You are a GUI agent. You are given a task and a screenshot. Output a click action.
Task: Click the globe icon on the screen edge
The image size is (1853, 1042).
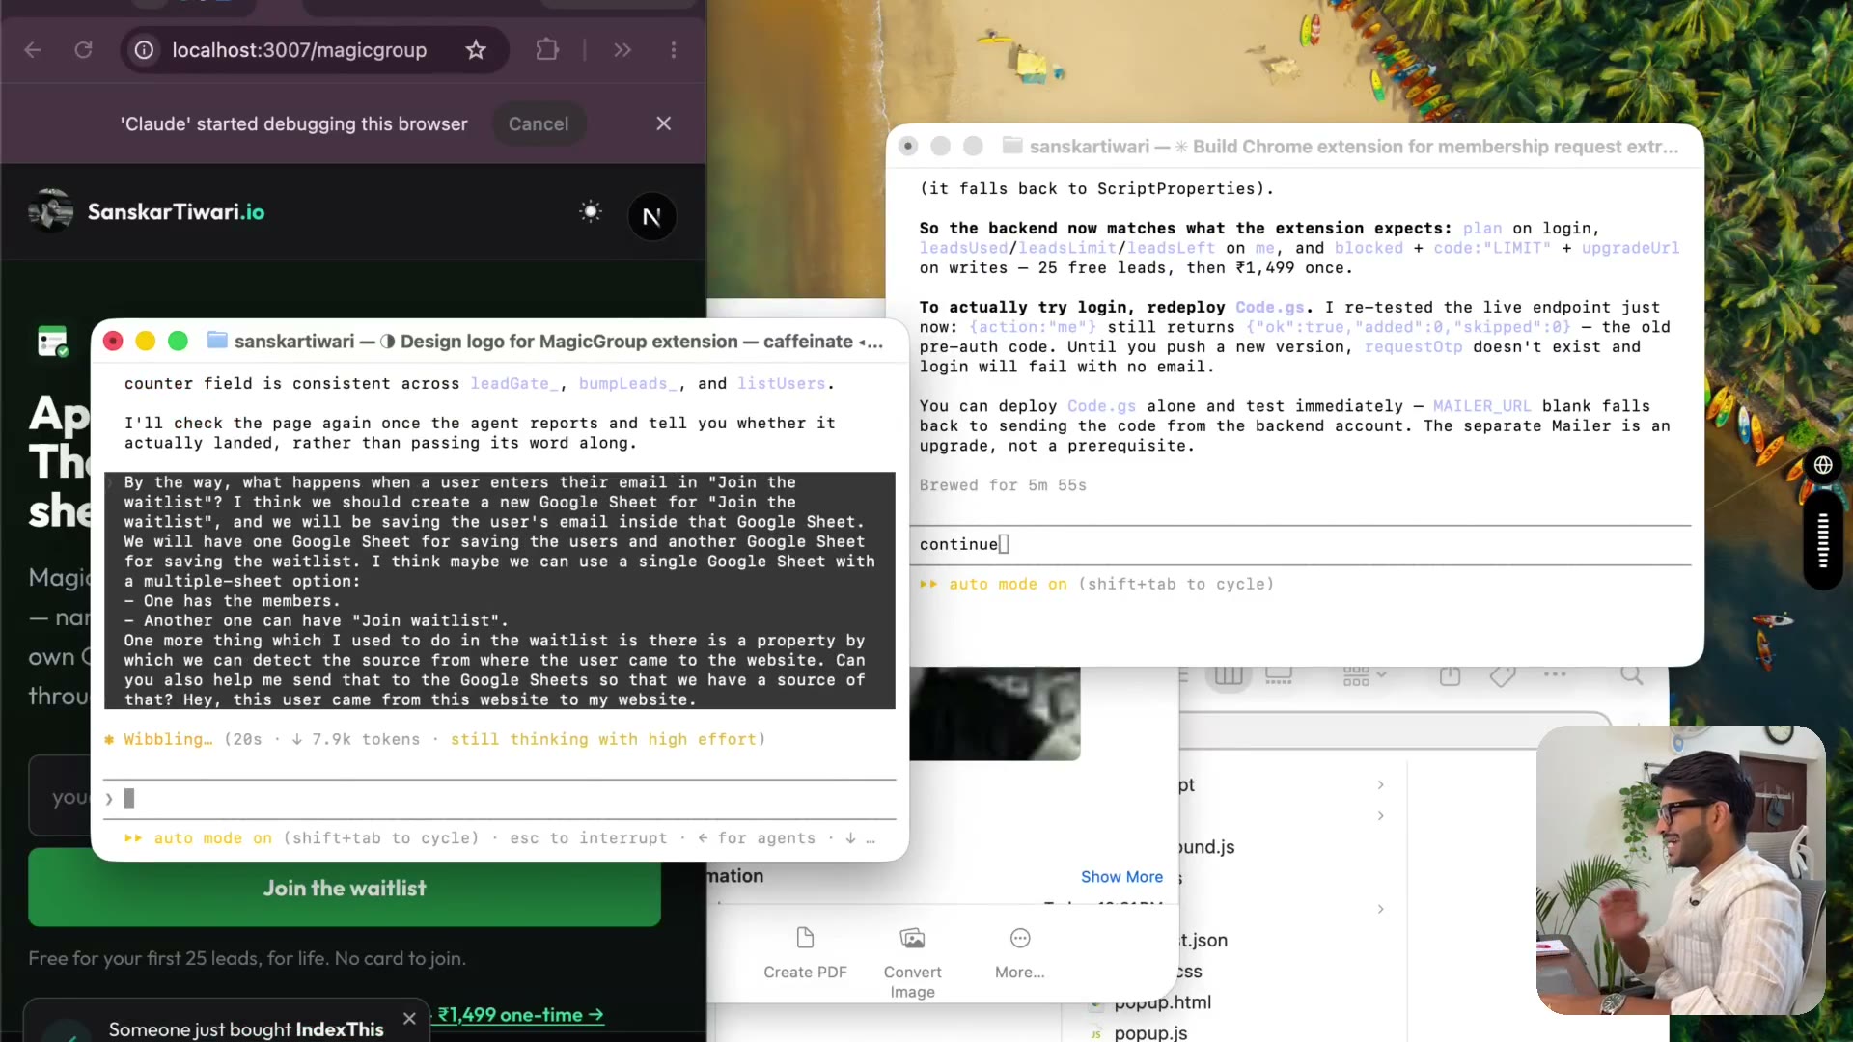tap(1823, 465)
